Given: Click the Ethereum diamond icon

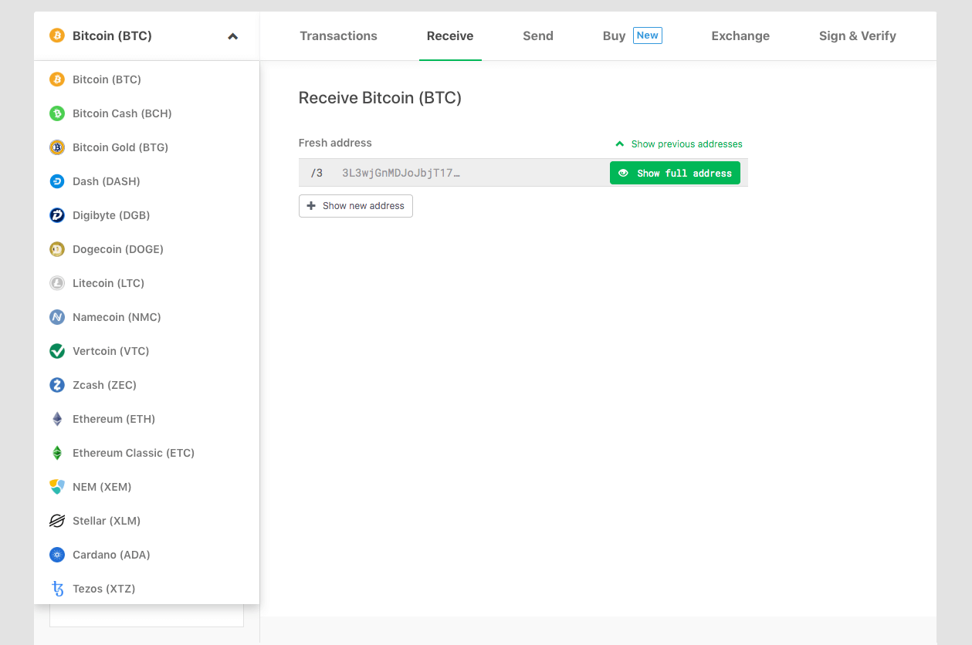Looking at the screenshot, I should 57,419.
